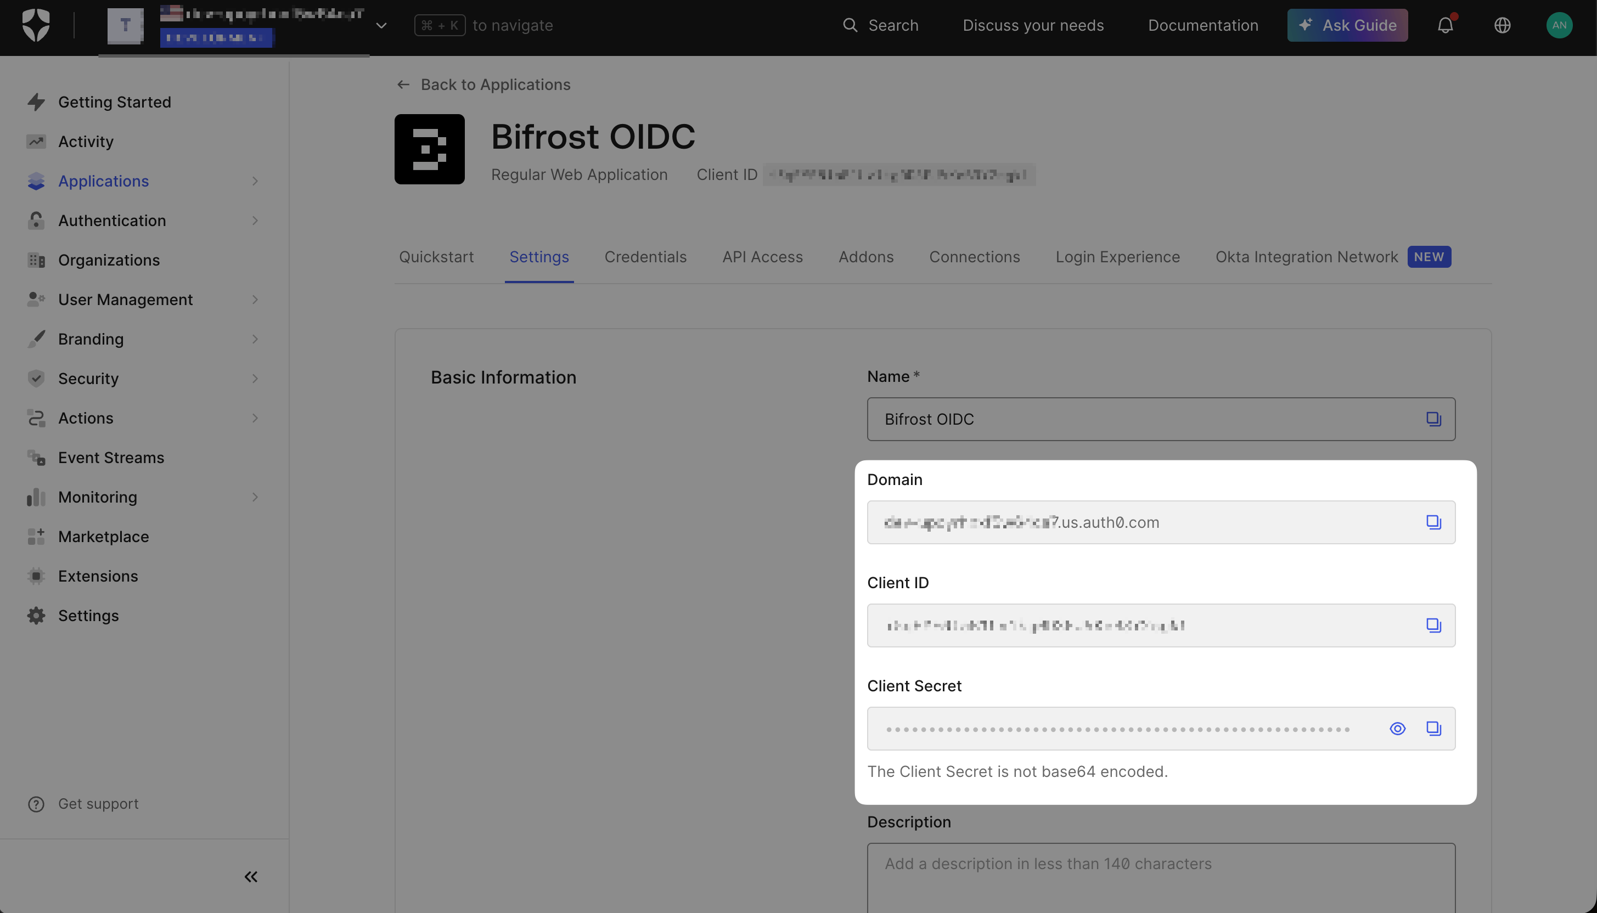Expand the Applications sidebar section
The height and width of the screenshot is (913, 1597).
pos(255,181)
